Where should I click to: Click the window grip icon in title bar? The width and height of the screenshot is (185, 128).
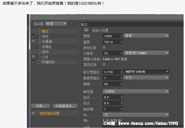34,17
